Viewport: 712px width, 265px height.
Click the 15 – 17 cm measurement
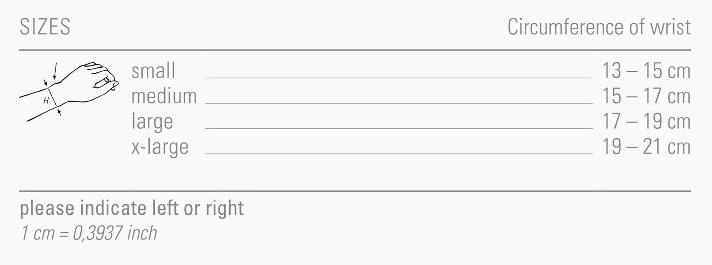point(646,96)
